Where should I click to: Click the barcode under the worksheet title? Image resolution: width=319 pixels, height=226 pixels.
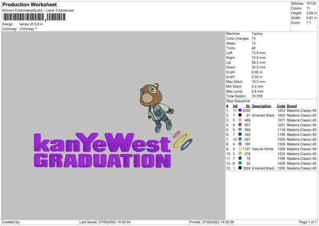pyautogui.click(x=34, y=17)
